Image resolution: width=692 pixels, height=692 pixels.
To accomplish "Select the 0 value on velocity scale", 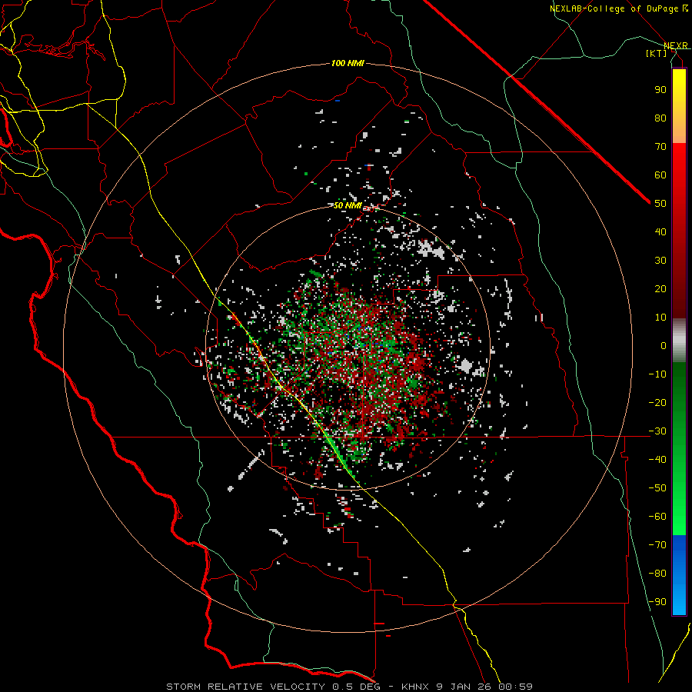I will [x=664, y=346].
